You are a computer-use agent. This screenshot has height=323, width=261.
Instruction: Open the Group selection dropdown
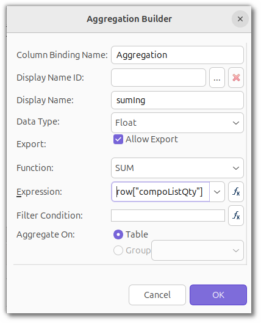pyautogui.click(x=198, y=250)
